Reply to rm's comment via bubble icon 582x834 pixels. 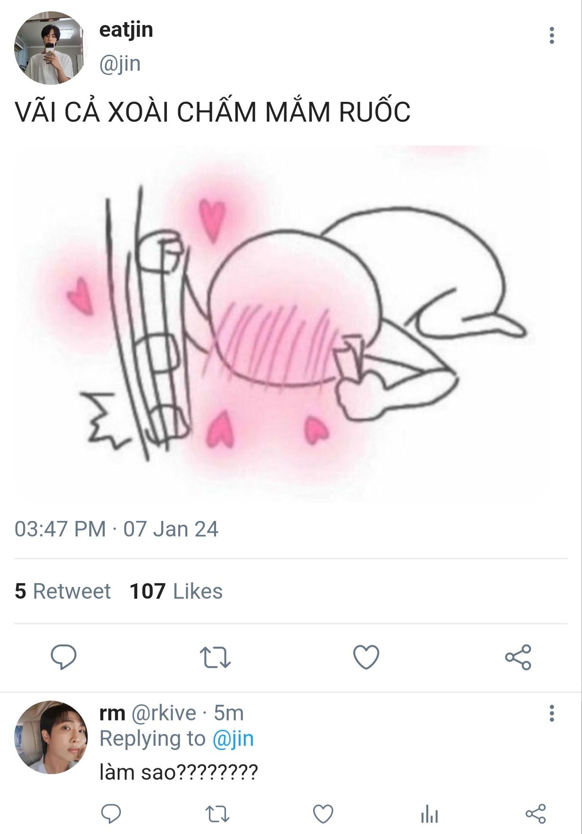111,814
